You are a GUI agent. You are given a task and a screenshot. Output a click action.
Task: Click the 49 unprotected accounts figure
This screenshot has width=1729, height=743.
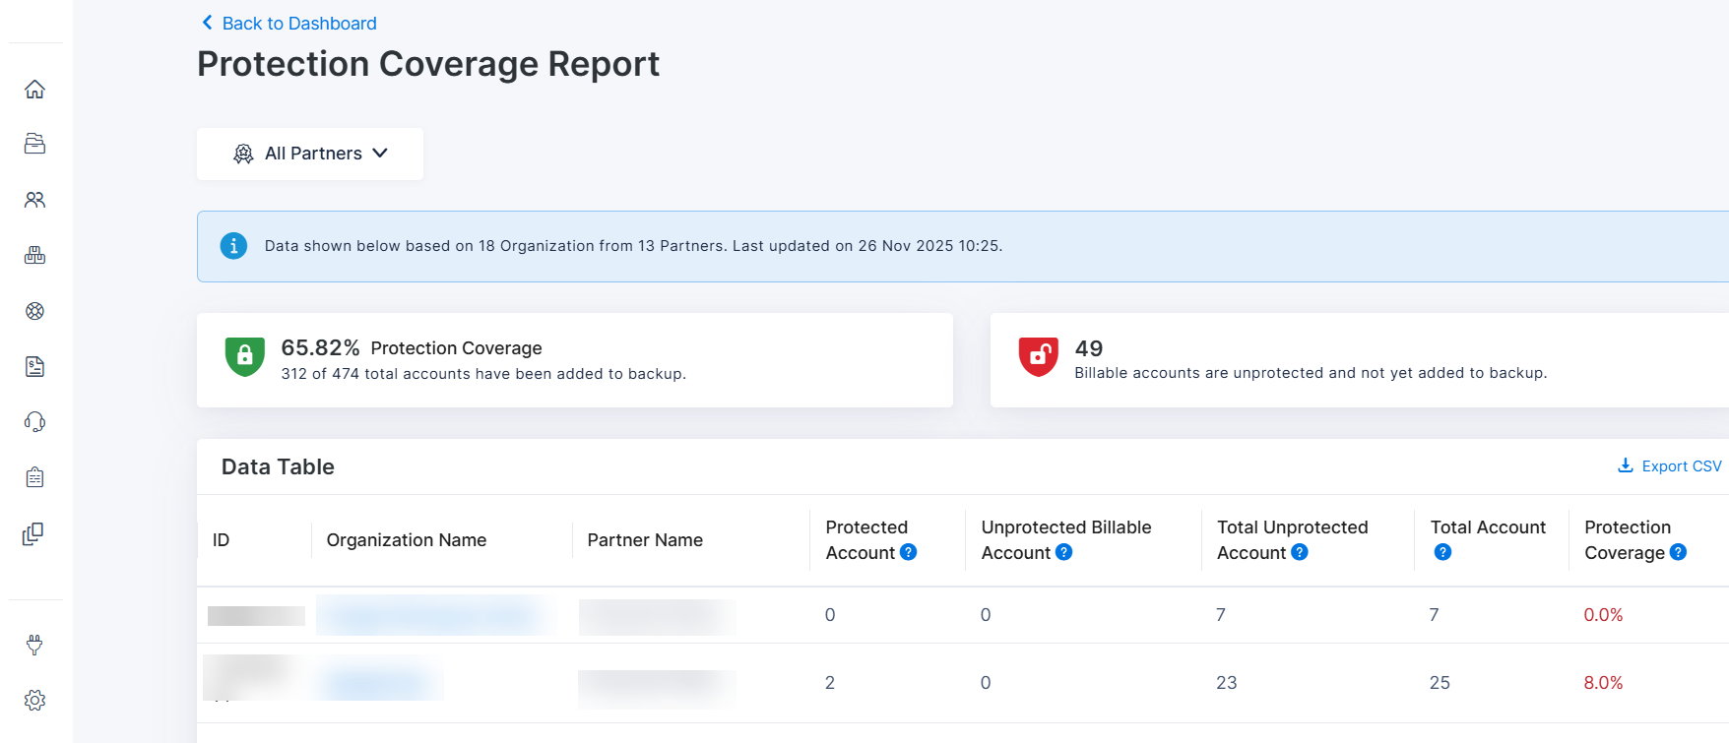[1089, 348]
